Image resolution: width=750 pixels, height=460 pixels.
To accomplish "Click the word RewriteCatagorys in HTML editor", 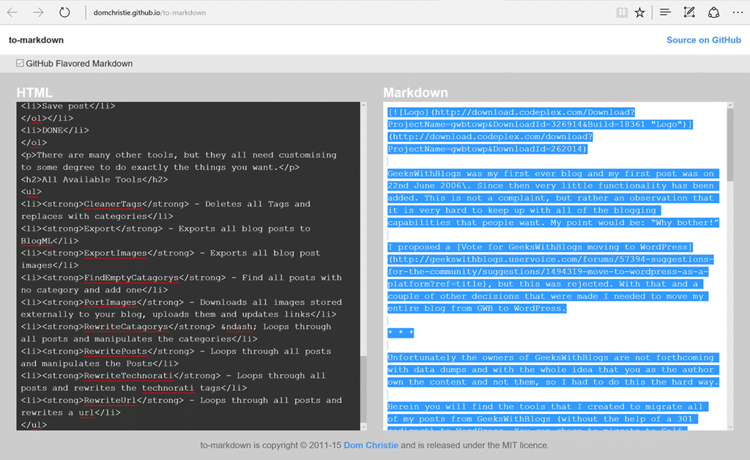I will [x=126, y=327].
